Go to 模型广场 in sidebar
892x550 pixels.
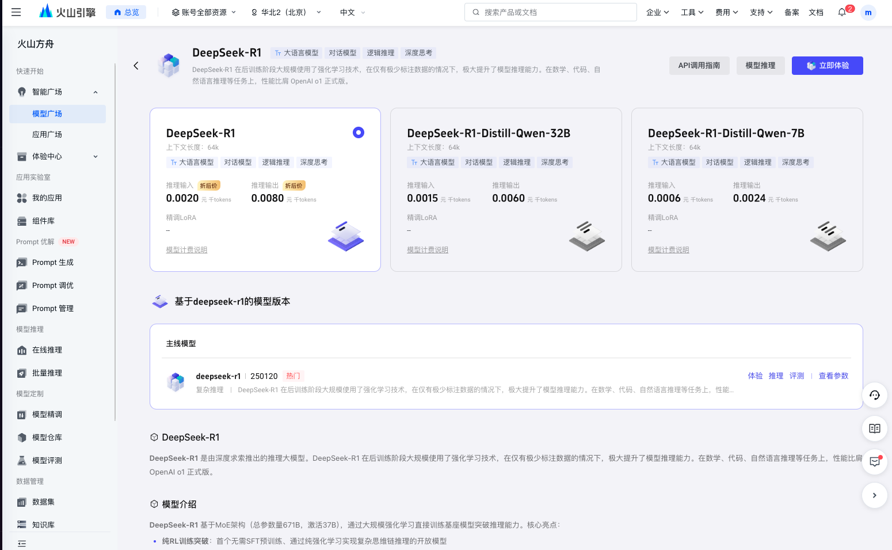58,113
